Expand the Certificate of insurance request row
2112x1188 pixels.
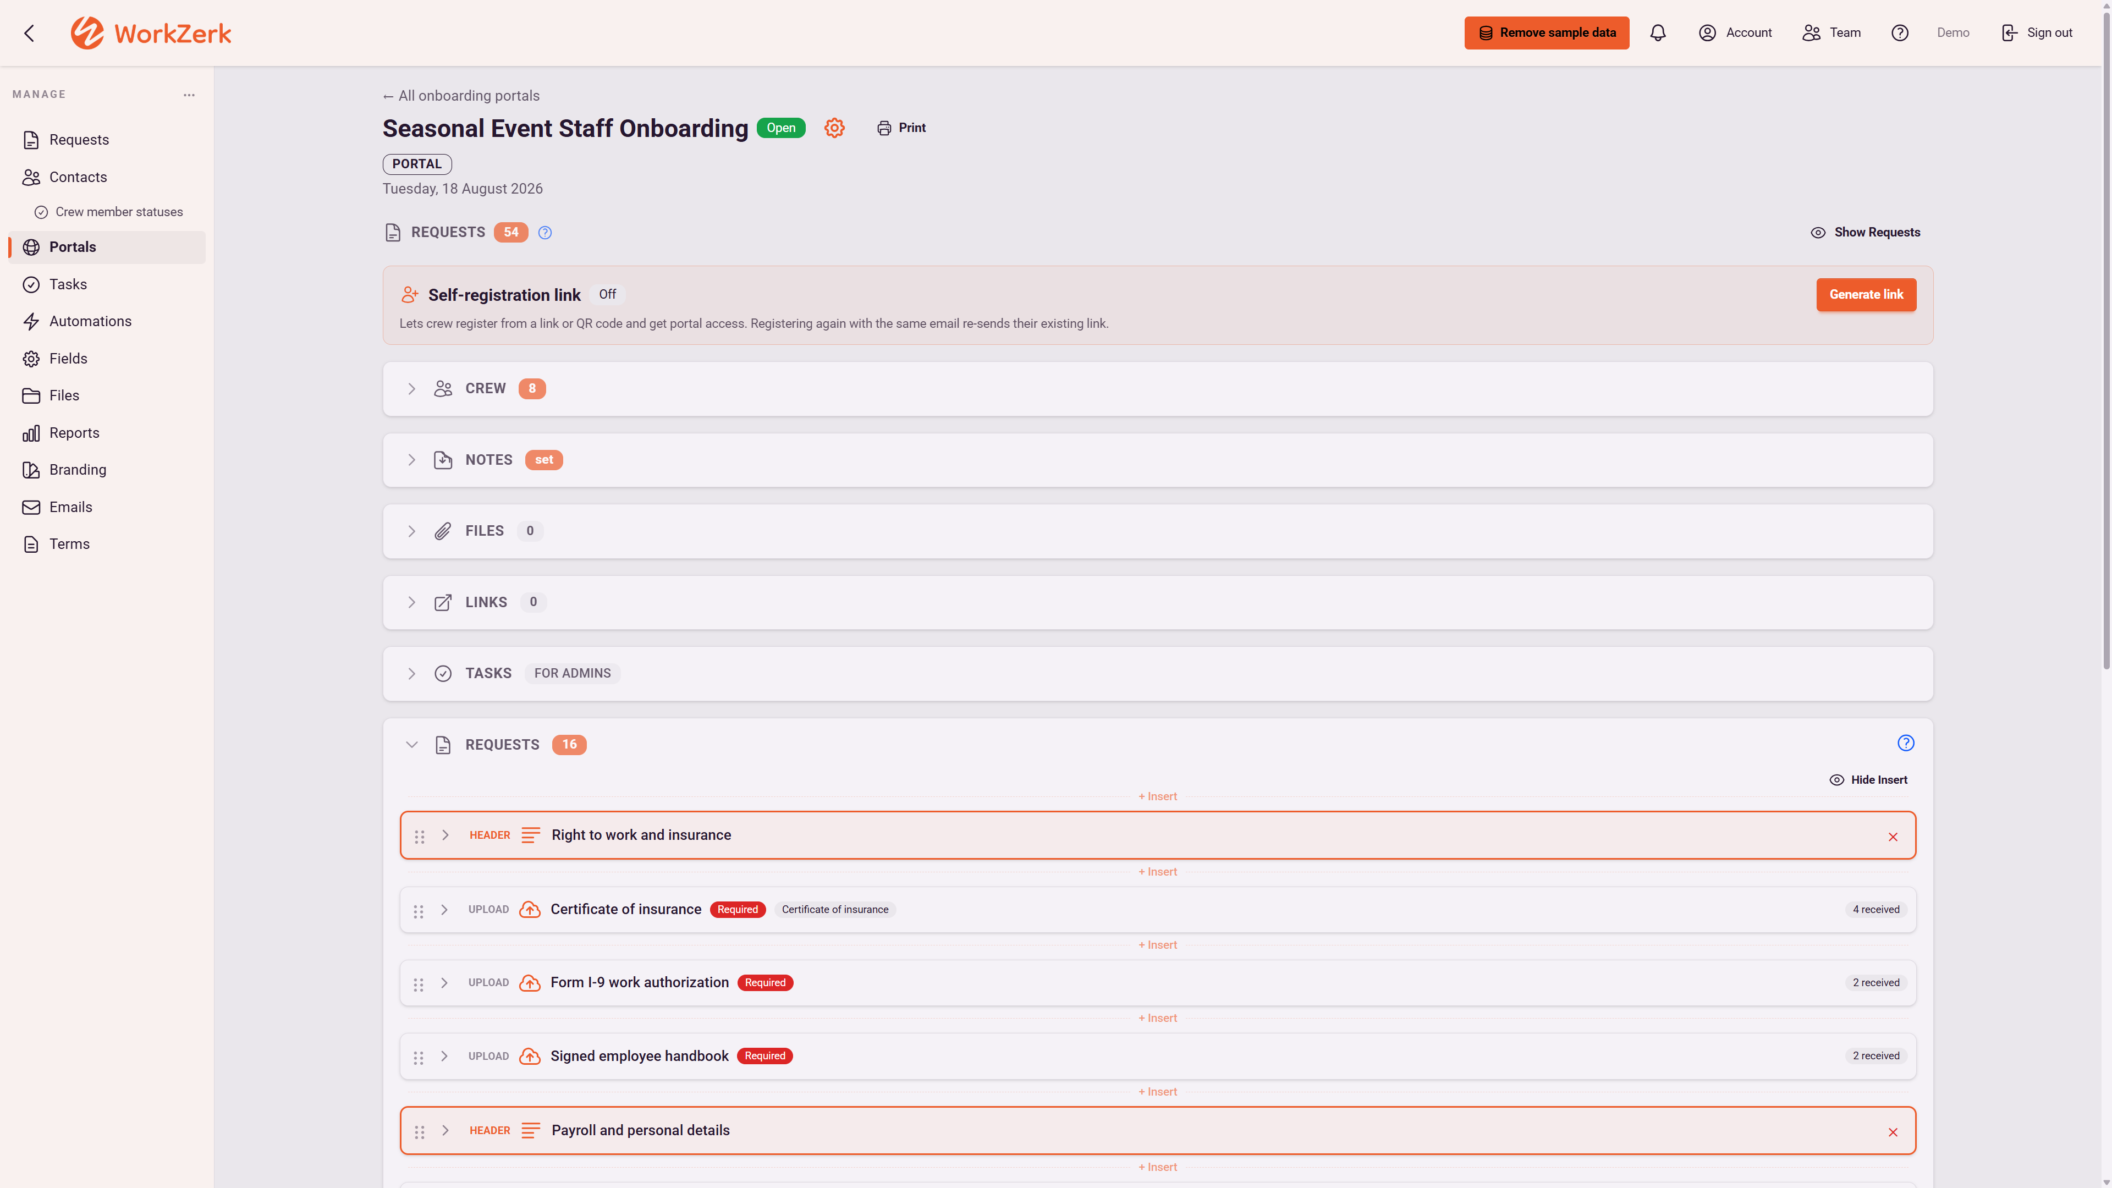[x=444, y=909]
